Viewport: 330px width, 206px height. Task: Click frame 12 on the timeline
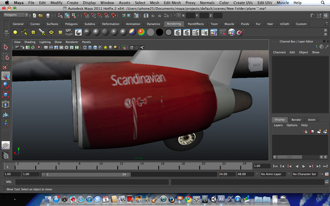click(118, 166)
